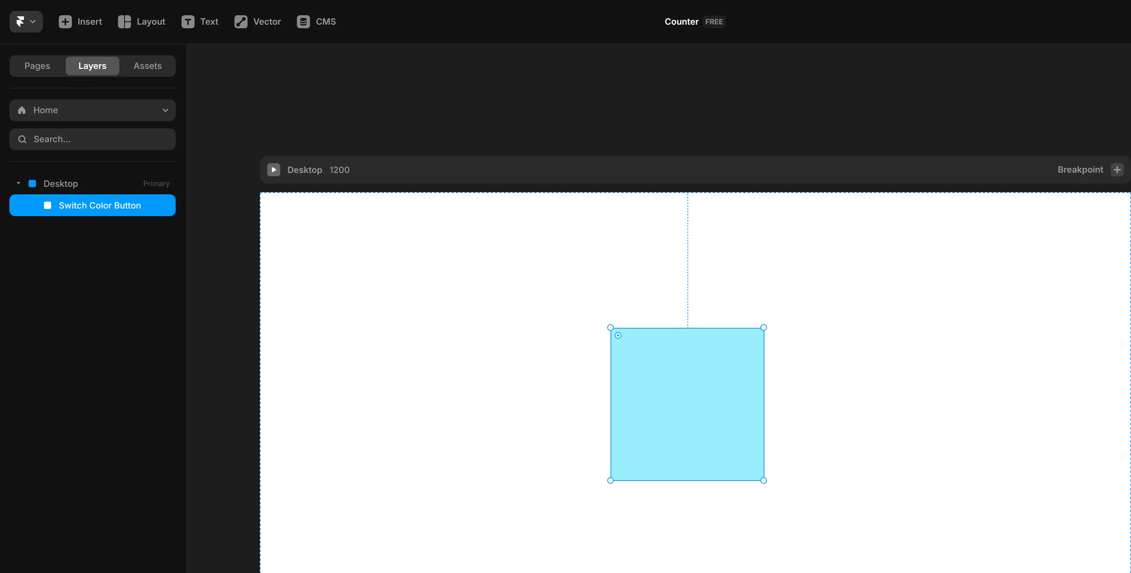Image resolution: width=1131 pixels, height=573 pixels.
Task: Click the Breakpoint label
Action: (x=1080, y=170)
